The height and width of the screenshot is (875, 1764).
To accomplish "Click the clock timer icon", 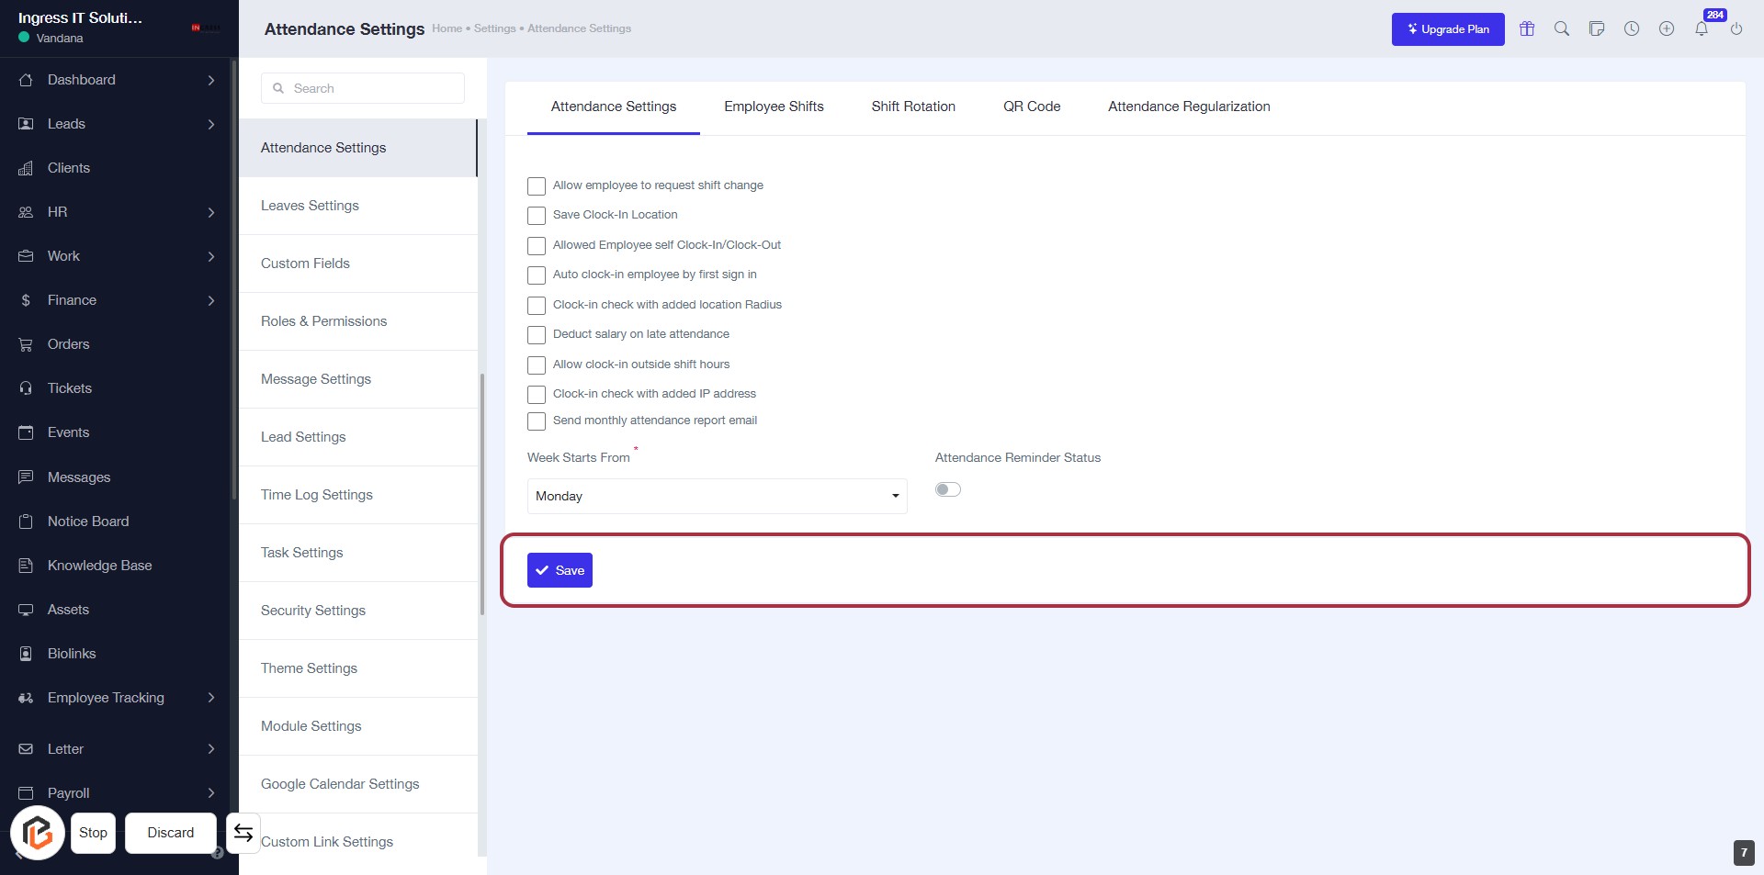I will pyautogui.click(x=1632, y=28).
